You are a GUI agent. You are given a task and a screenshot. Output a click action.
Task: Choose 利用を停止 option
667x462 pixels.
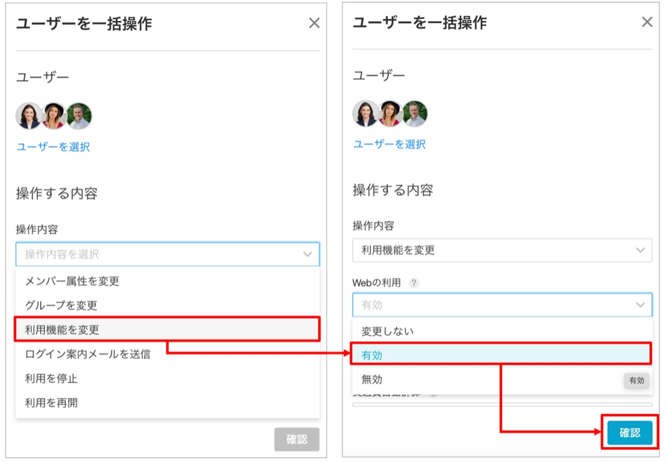coord(168,379)
